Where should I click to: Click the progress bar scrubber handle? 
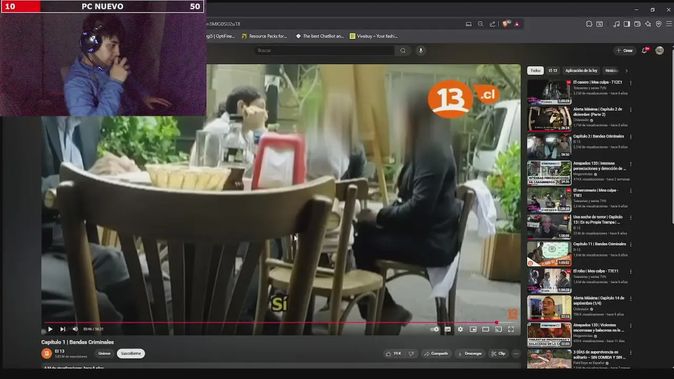(x=497, y=322)
